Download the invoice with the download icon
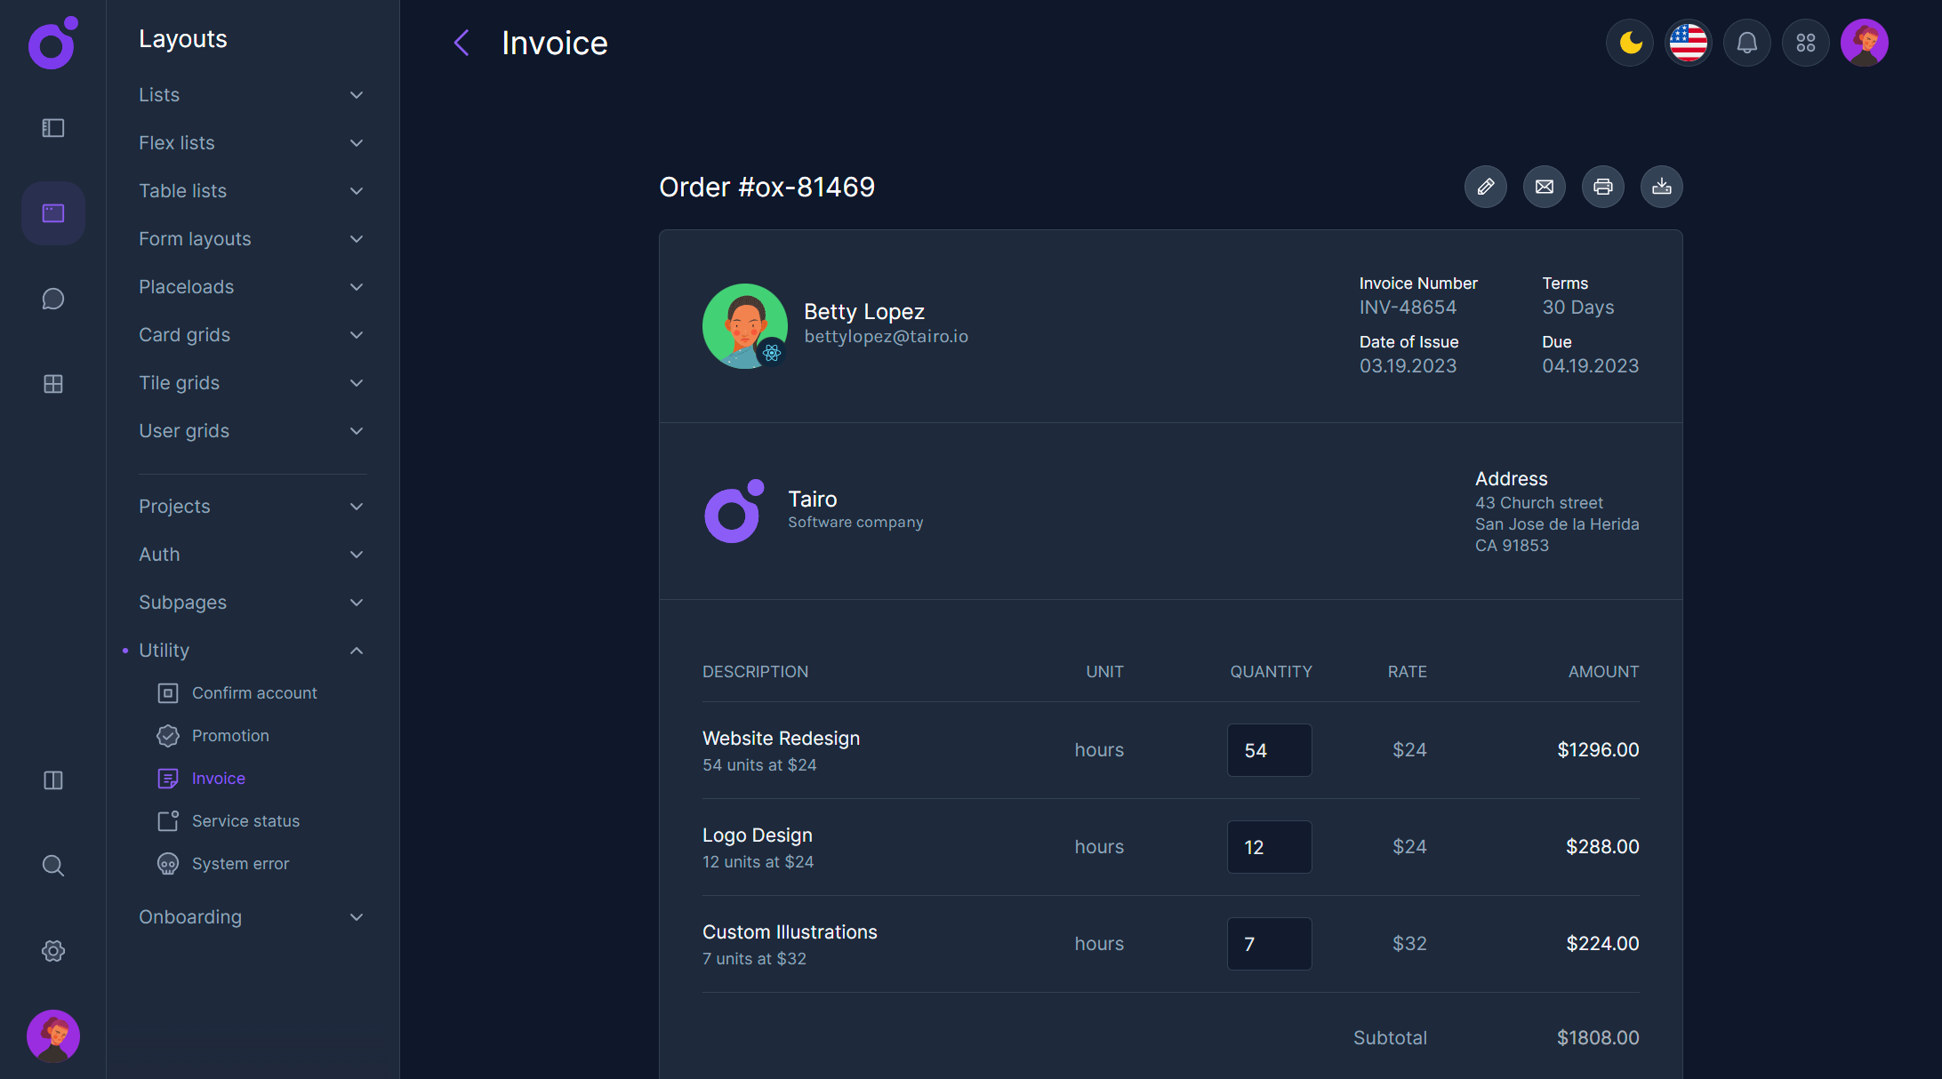This screenshot has height=1079, width=1942. point(1662,187)
